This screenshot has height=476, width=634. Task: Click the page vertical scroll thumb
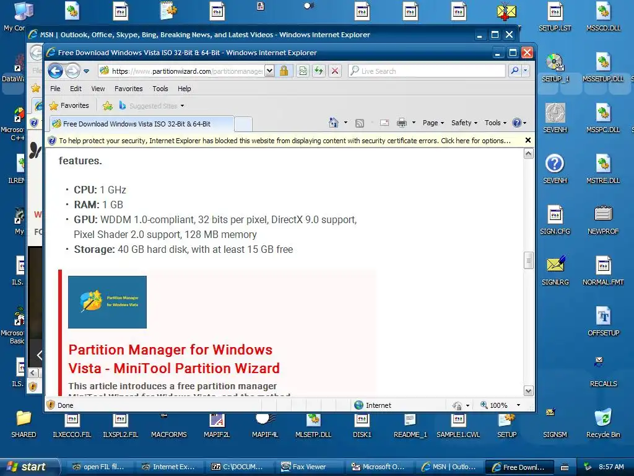[529, 261]
